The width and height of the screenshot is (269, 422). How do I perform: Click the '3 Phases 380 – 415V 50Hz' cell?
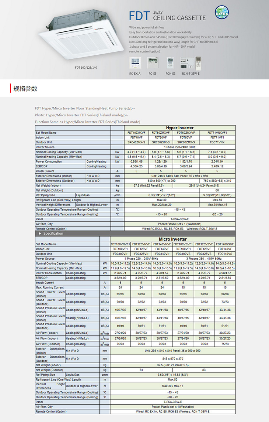(204, 259)
